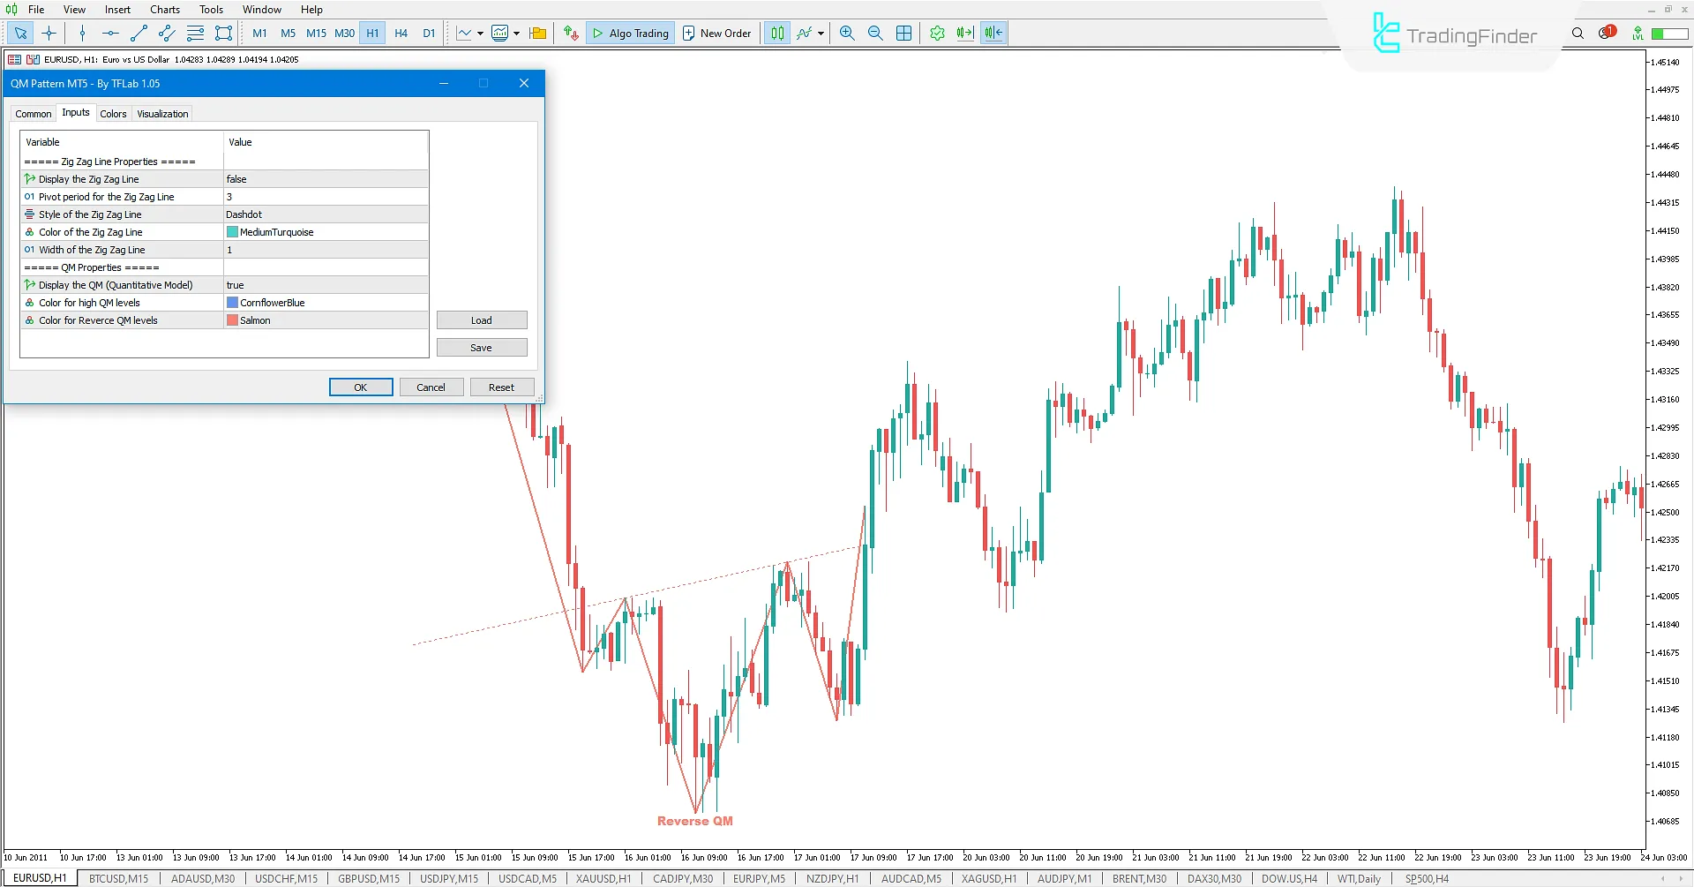Screen dimensions: 1694x887
Task: Select the vertical line drawing tool
Action: point(82,34)
